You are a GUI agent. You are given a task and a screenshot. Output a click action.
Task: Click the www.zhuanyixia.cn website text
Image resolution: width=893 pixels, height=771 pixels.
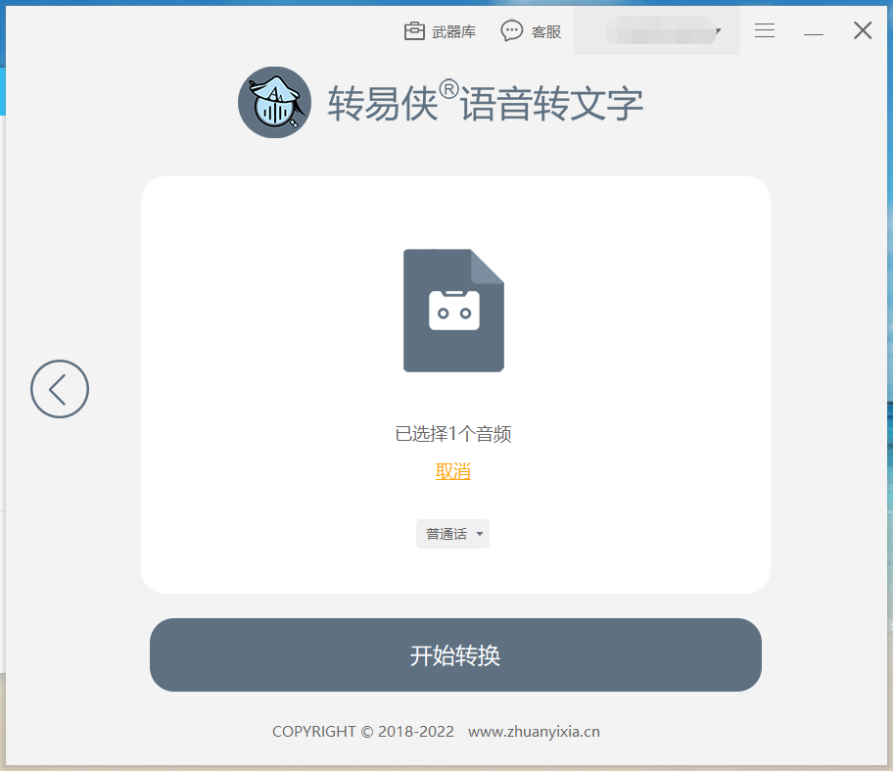coord(534,731)
